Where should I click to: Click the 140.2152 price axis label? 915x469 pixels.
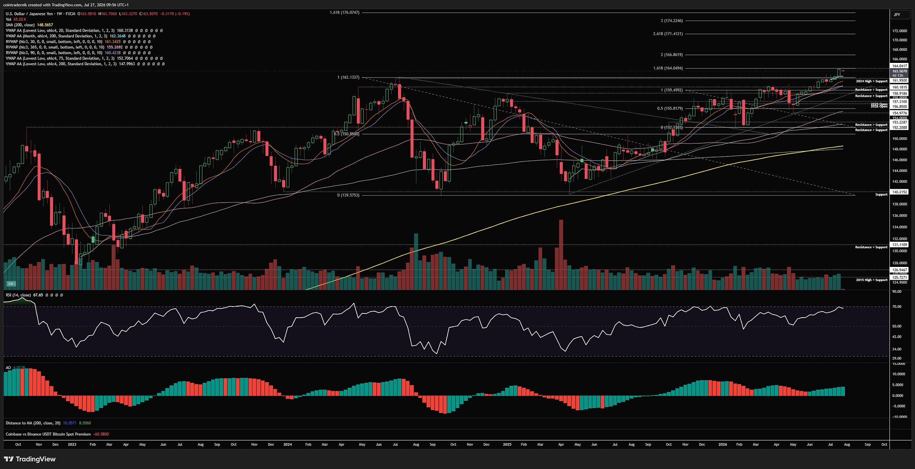(899, 192)
